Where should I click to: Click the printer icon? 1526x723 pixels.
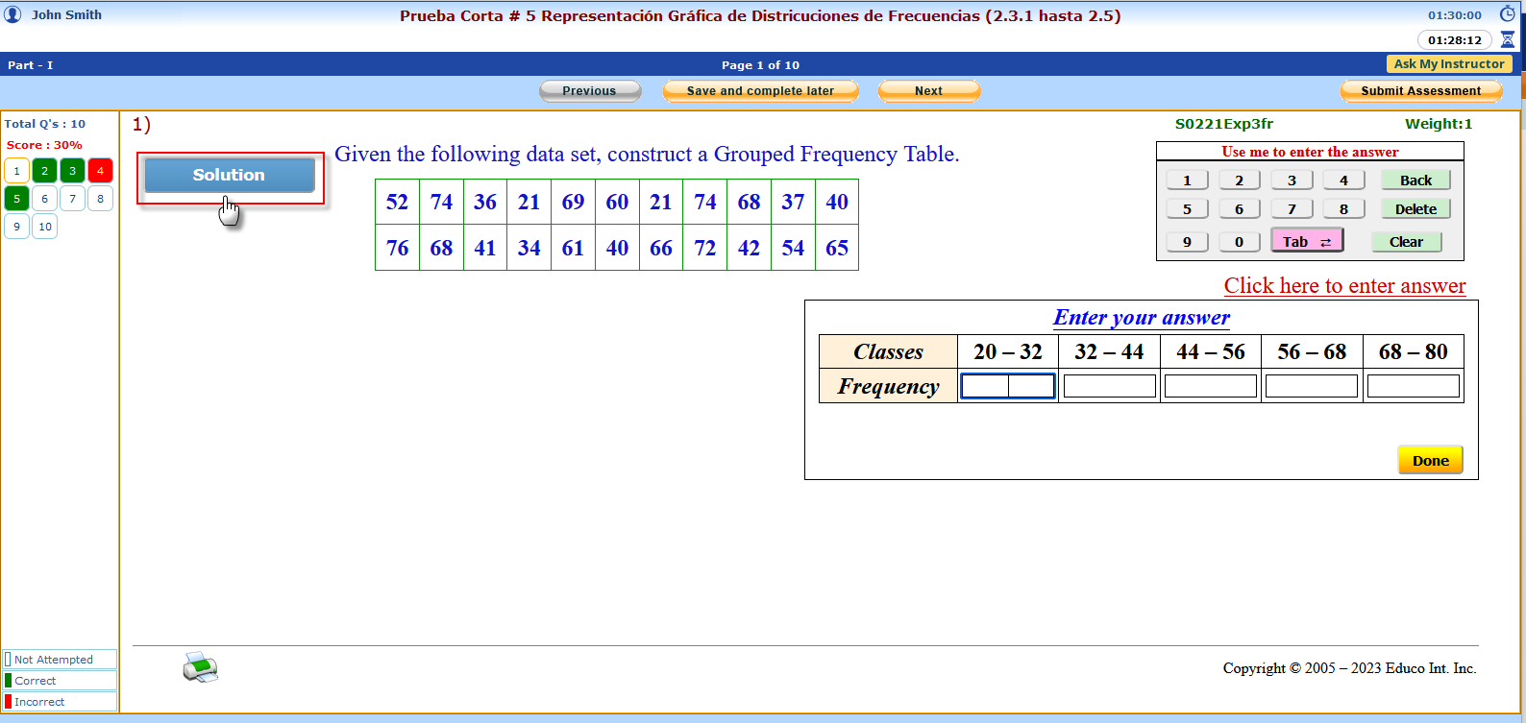click(200, 667)
